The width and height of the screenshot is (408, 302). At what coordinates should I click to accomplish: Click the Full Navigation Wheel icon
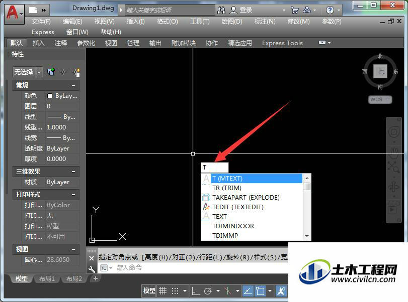point(394,132)
